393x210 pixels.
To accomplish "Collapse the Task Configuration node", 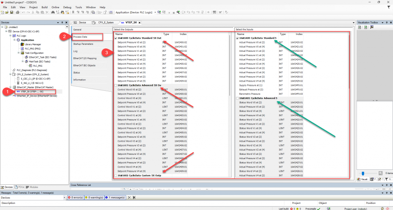I will coord(18,53).
